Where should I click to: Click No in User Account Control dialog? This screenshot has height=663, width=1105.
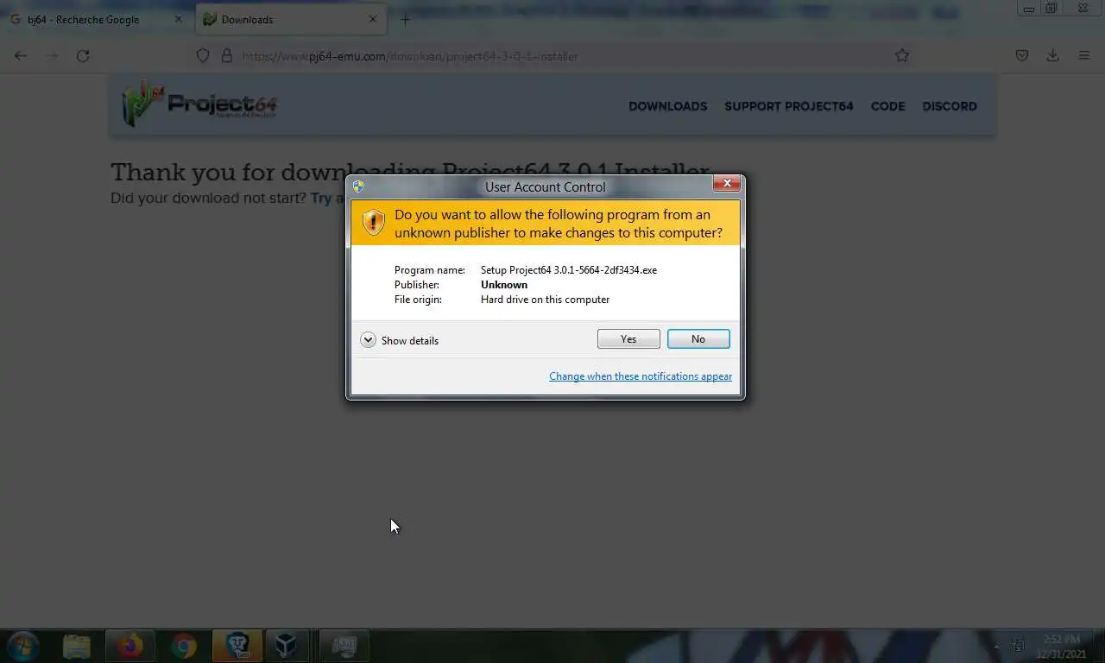tap(698, 339)
